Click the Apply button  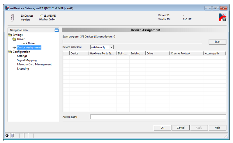[199, 128]
